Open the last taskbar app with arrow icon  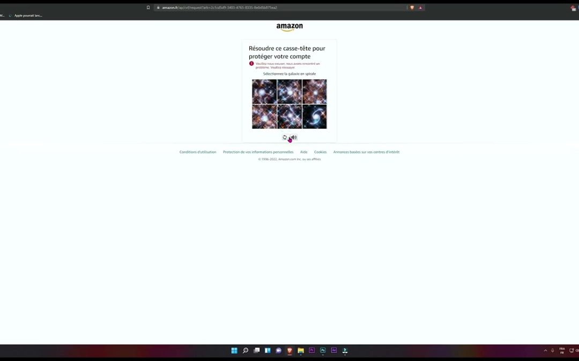pos(345,350)
